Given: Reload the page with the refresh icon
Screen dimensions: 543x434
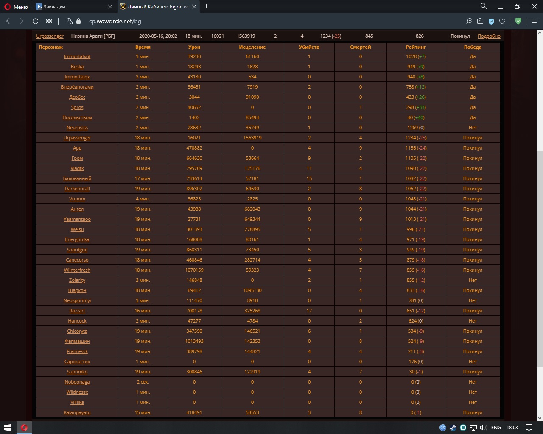Looking at the screenshot, I should [36, 21].
